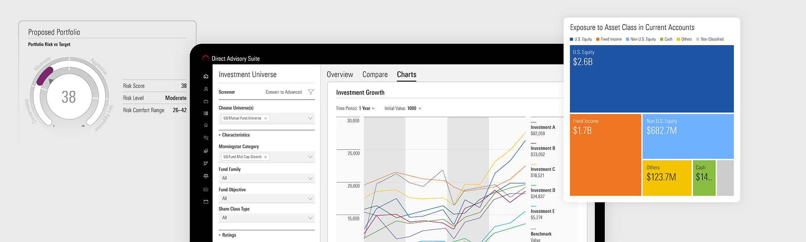Screen dimensions: 806x242
Task: Collapse the Ratings section
Action: coord(227,235)
